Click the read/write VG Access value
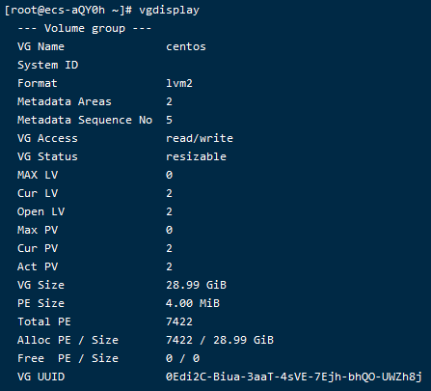This screenshot has width=431, height=391. [200, 138]
